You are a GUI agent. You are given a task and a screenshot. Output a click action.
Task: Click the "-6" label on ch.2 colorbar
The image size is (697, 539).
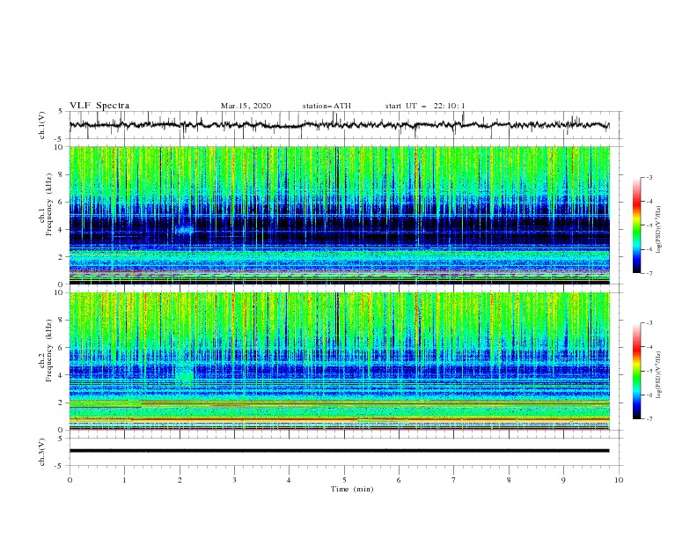pyautogui.click(x=649, y=395)
